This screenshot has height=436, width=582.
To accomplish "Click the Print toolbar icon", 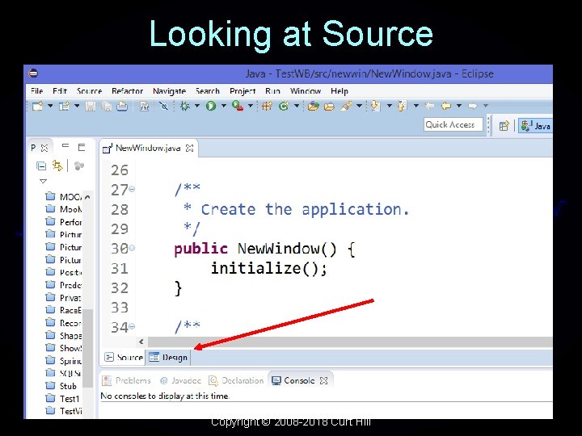I will (x=122, y=107).
